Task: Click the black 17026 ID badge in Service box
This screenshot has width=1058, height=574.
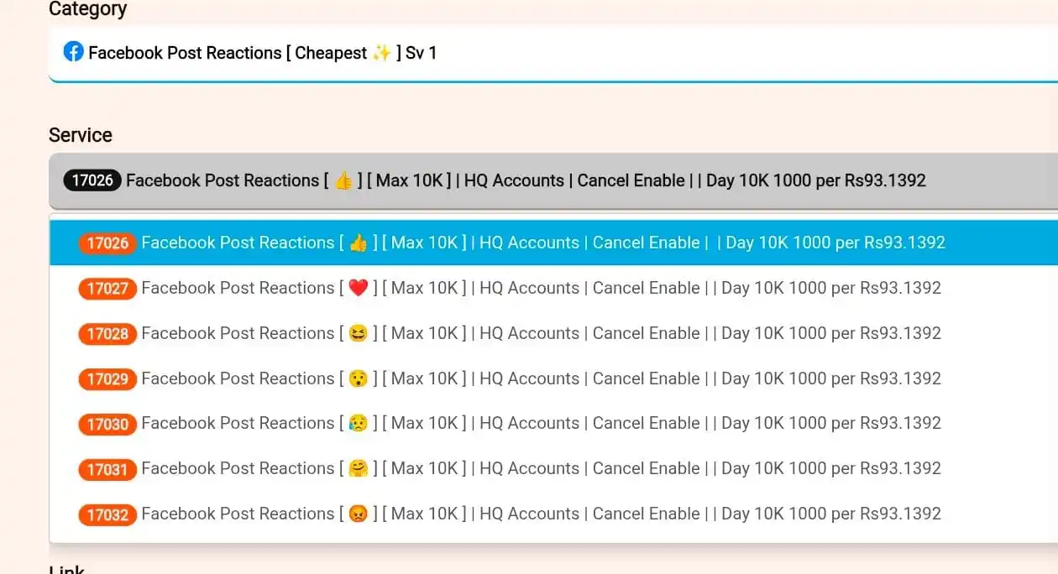Action: coord(92,180)
